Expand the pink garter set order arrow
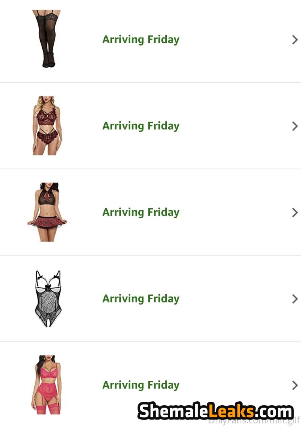Viewport: 301px width, 427px height. click(295, 385)
